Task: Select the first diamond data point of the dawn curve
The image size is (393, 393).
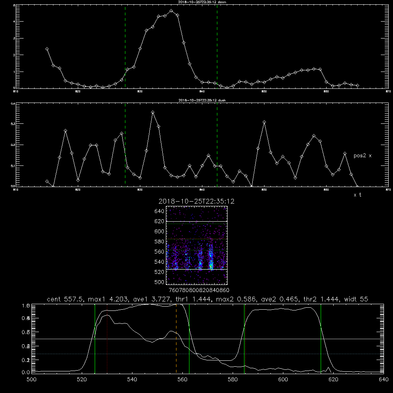Action: point(47,49)
